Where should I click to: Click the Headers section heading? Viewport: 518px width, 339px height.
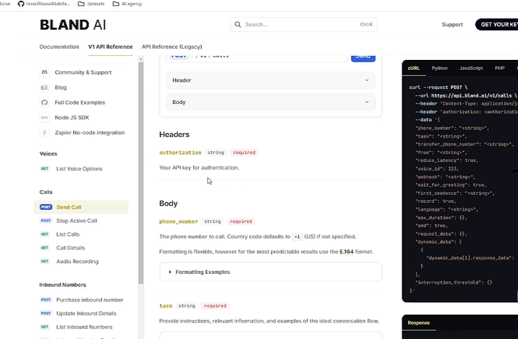pyautogui.click(x=174, y=134)
